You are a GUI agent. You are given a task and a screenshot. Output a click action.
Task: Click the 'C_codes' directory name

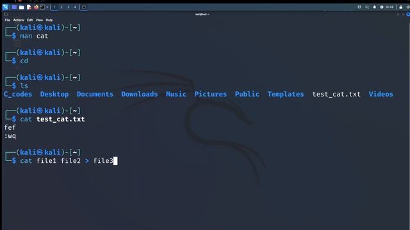(18, 94)
